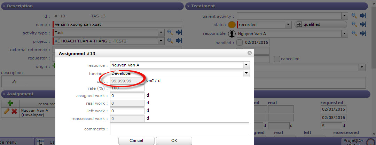Image resolution: width=376 pixels, height=145 pixels.
Task: Open the activity type dropdown
Action: tap(162, 33)
